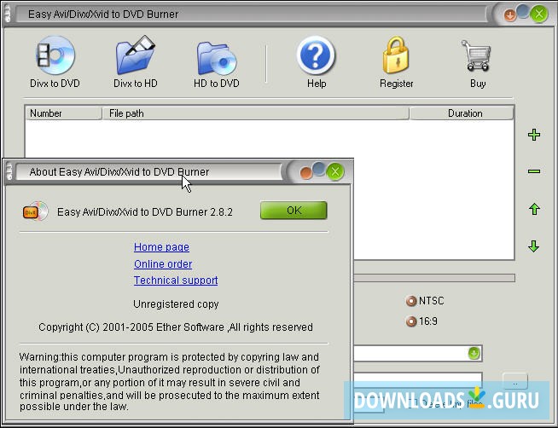
Task: Click the DivX disc icon in About dialog
Action: (35, 211)
